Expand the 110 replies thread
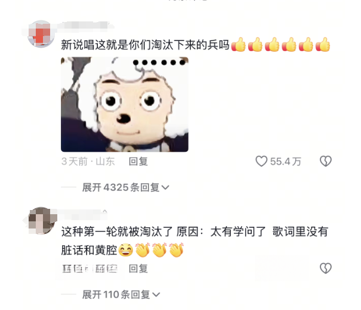Image resolution: width=361 pixels, height=310 pixels. click(x=121, y=295)
